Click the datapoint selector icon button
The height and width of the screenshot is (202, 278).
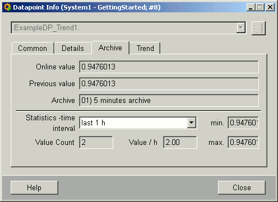tap(258, 28)
